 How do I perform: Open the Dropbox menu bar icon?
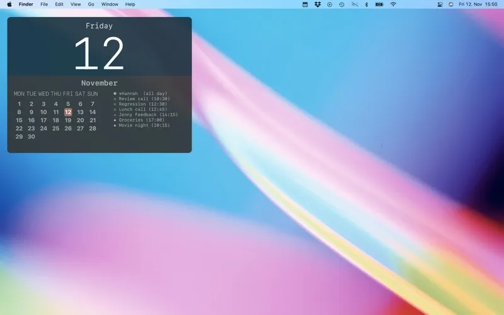318,4
